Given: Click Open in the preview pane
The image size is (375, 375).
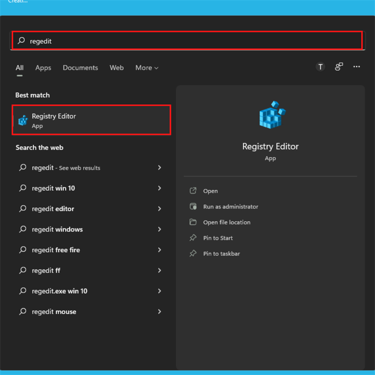Looking at the screenshot, I should tap(210, 191).
